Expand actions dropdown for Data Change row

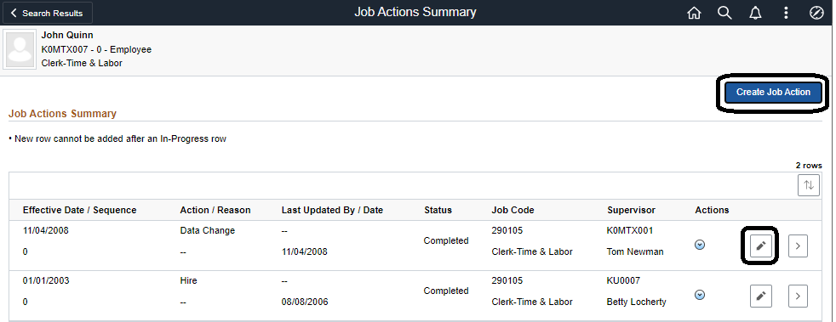(700, 245)
